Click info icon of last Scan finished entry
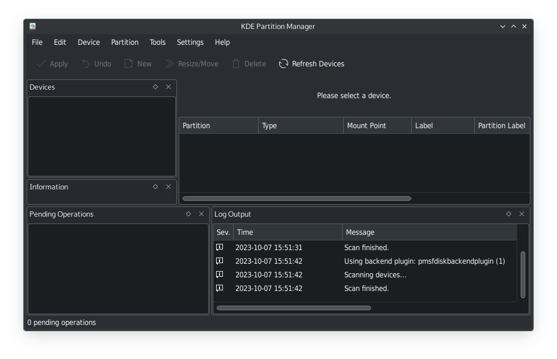The image size is (557, 359). 220,288
